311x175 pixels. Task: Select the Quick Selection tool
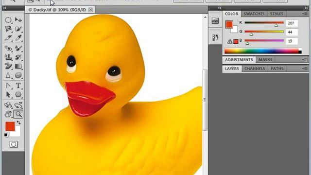18,29
